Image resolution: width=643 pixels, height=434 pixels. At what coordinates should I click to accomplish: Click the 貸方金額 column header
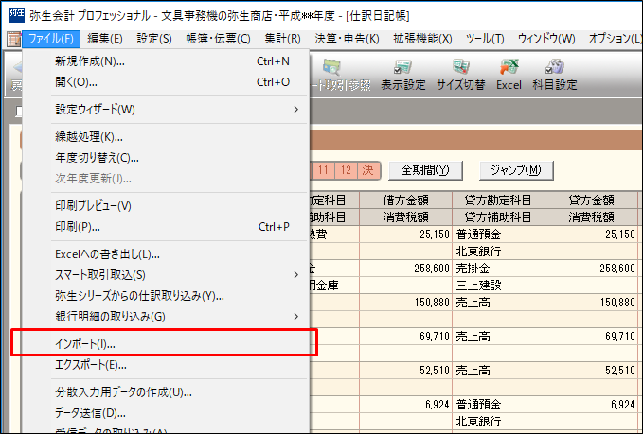[591, 200]
